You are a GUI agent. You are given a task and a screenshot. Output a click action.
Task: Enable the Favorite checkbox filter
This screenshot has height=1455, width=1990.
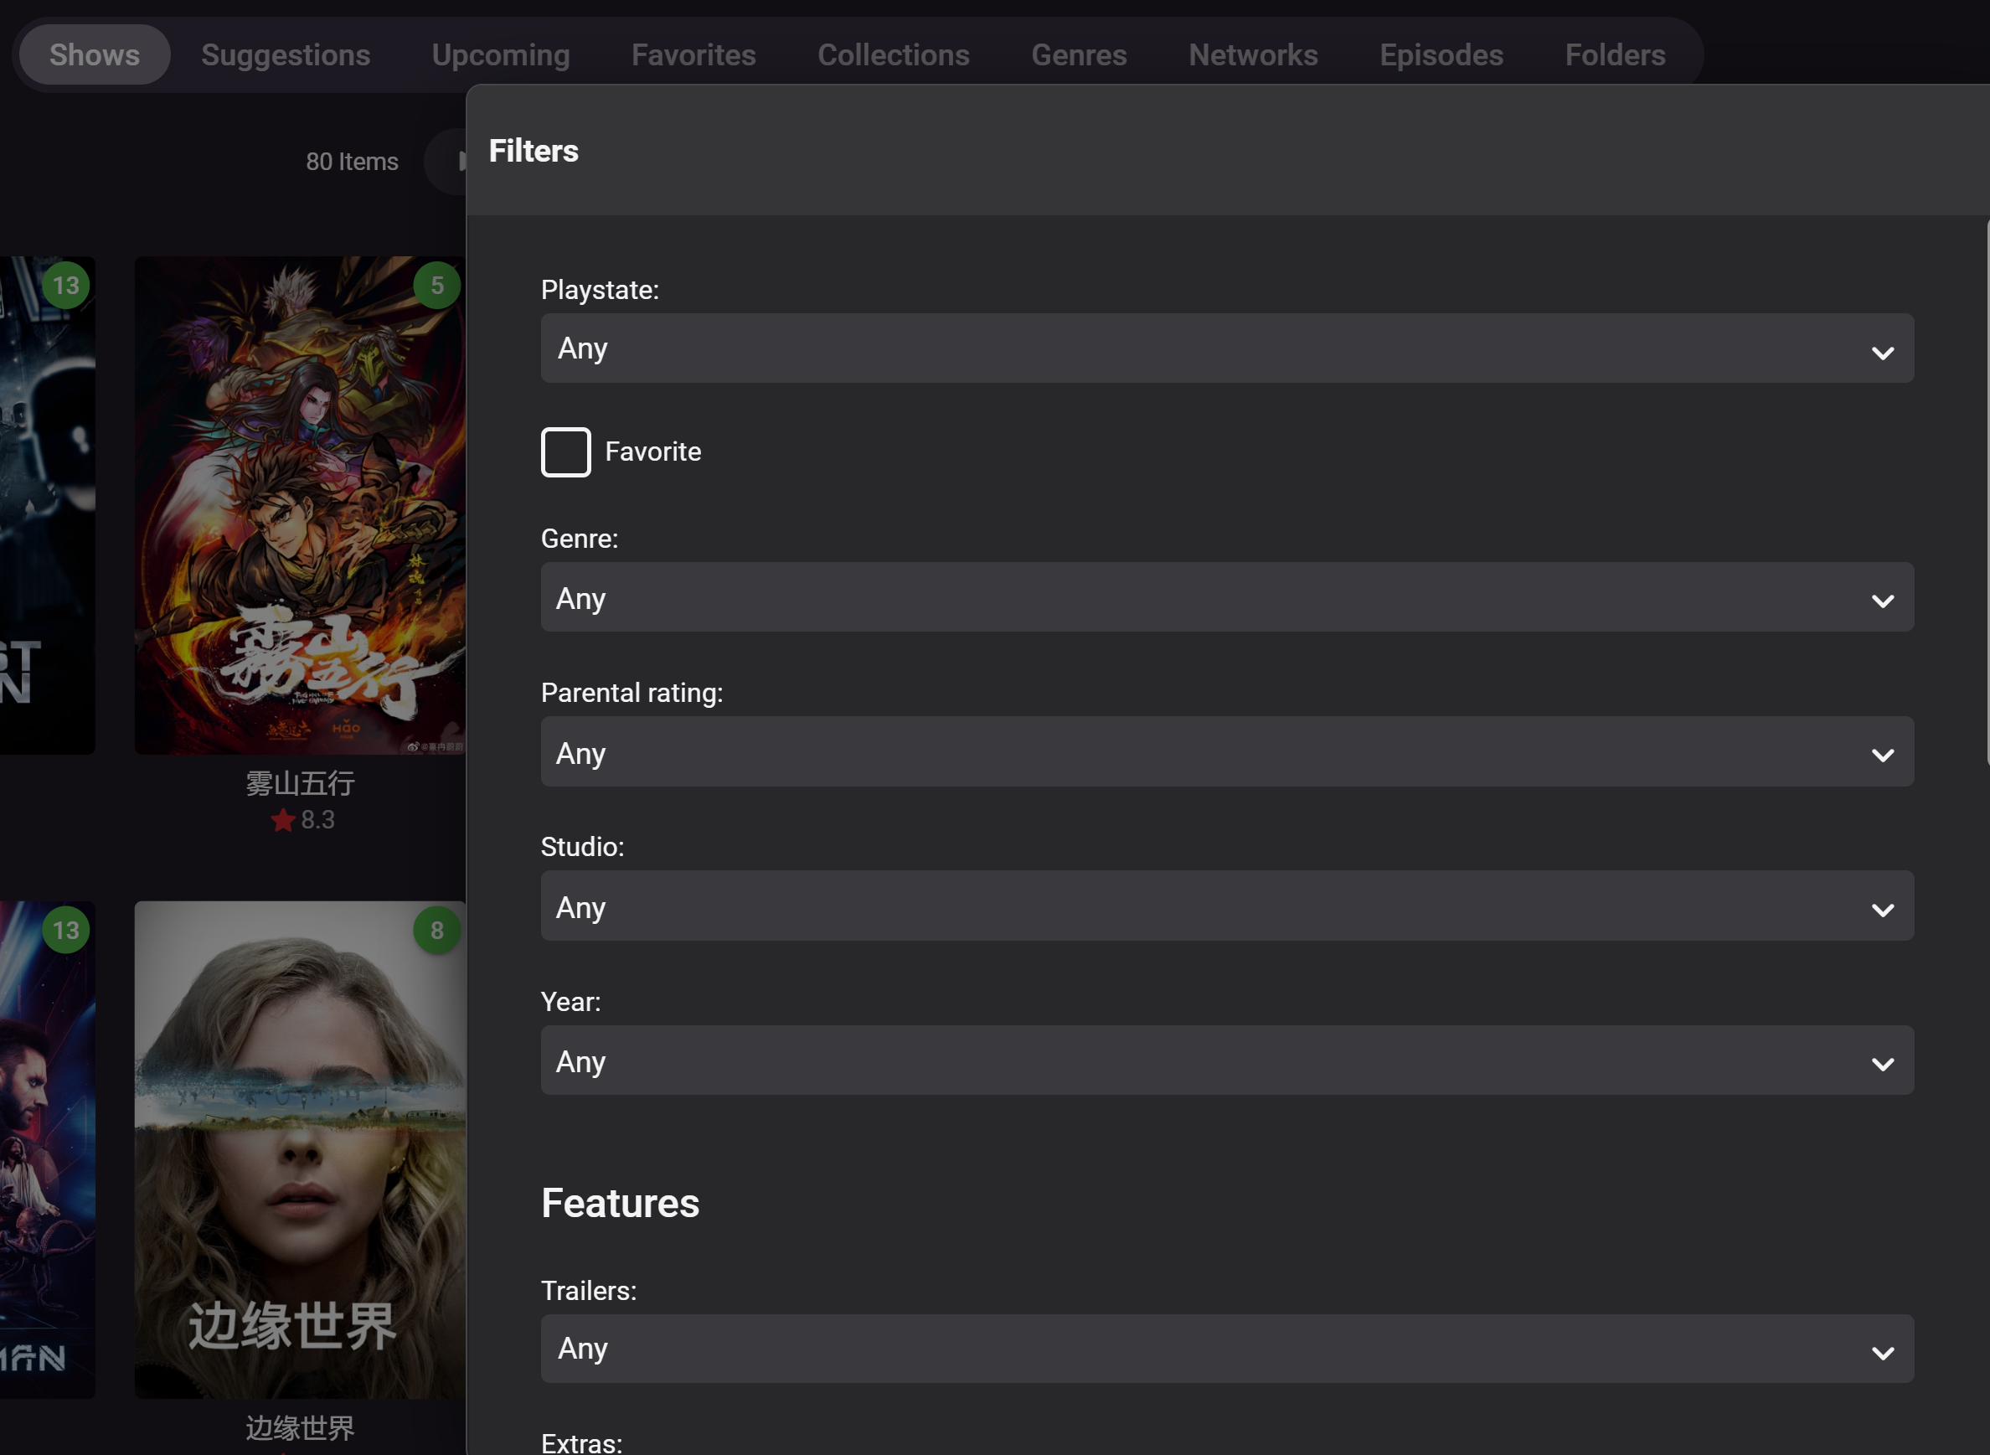565,451
